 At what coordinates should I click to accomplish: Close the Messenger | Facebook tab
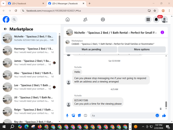click(83, 3)
